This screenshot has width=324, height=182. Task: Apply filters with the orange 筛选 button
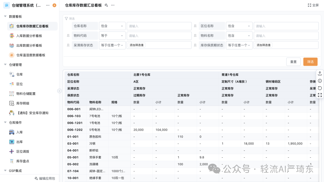tap(310, 61)
